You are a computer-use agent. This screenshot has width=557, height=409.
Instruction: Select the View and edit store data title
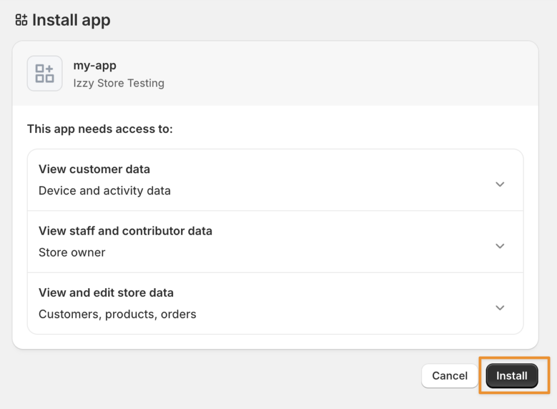tap(106, 292)
